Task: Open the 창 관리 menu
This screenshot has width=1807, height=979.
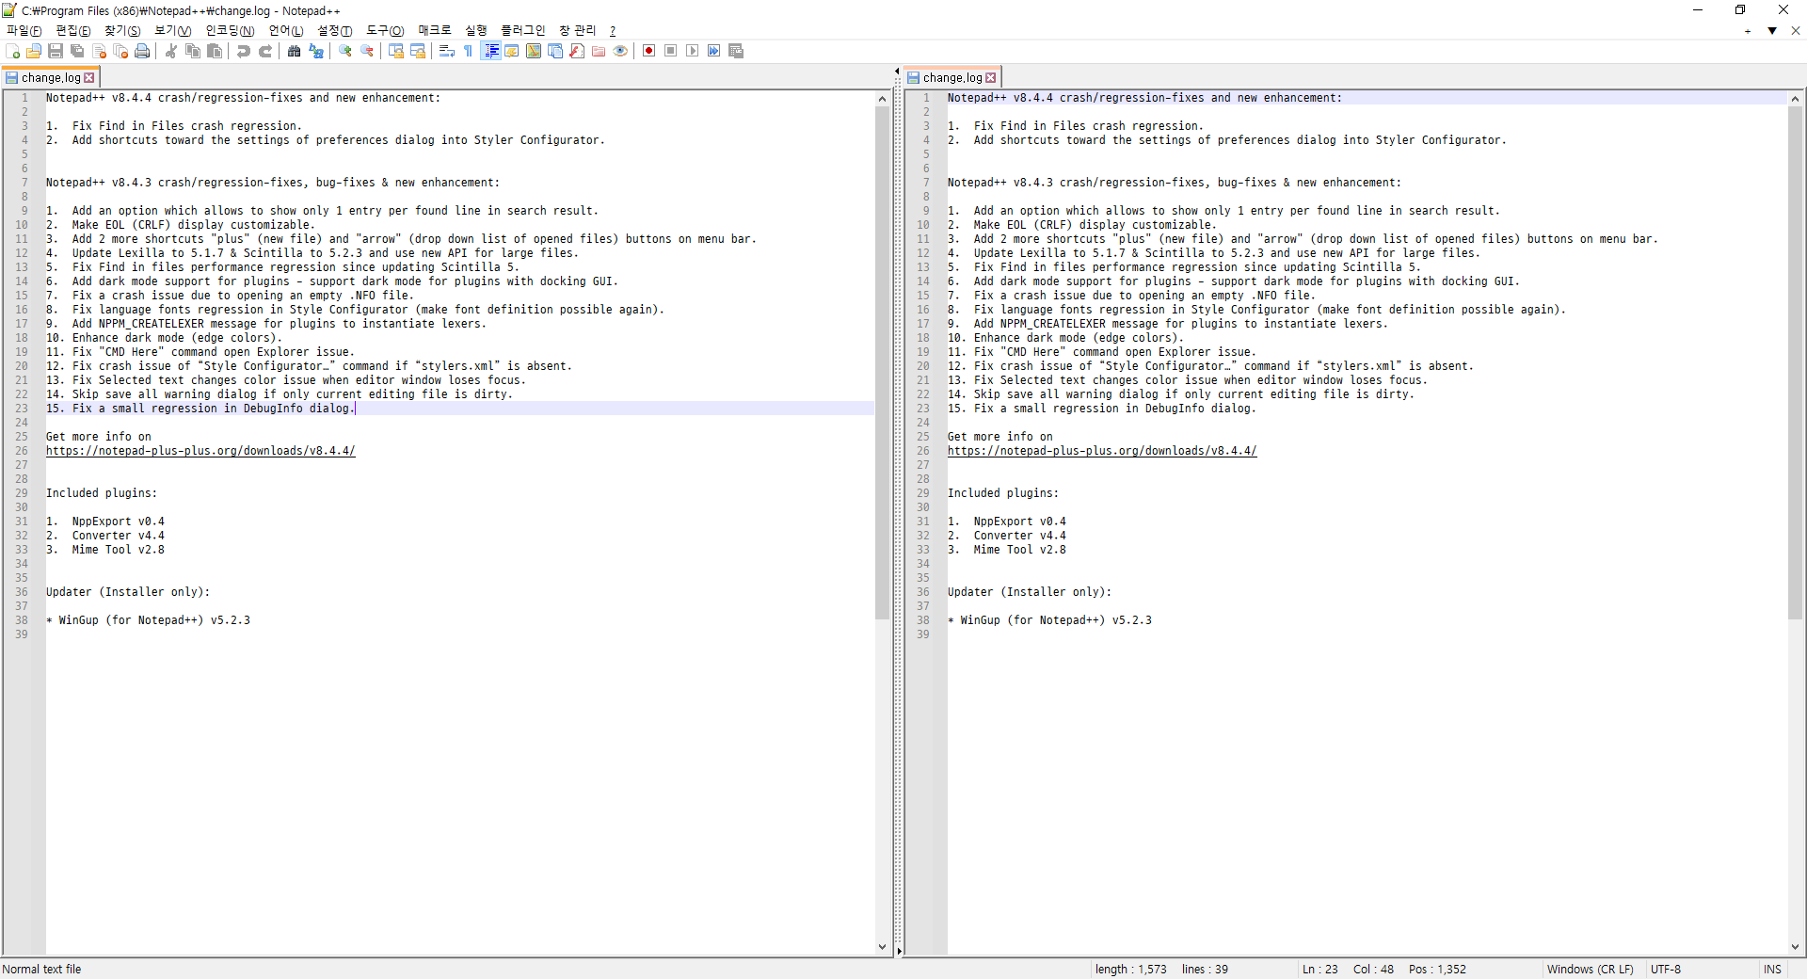Action: (578, 31)
